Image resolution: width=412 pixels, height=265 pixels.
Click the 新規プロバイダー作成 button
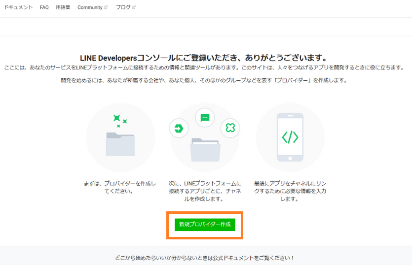click(205, 225)
